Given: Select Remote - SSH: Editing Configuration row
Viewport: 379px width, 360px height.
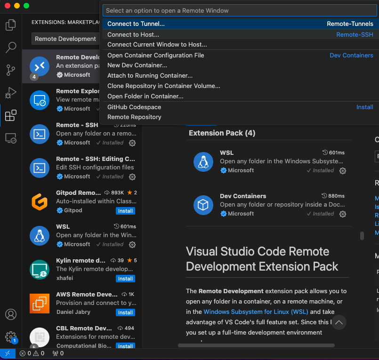Looking at the screenshot, I should [82, 168].
